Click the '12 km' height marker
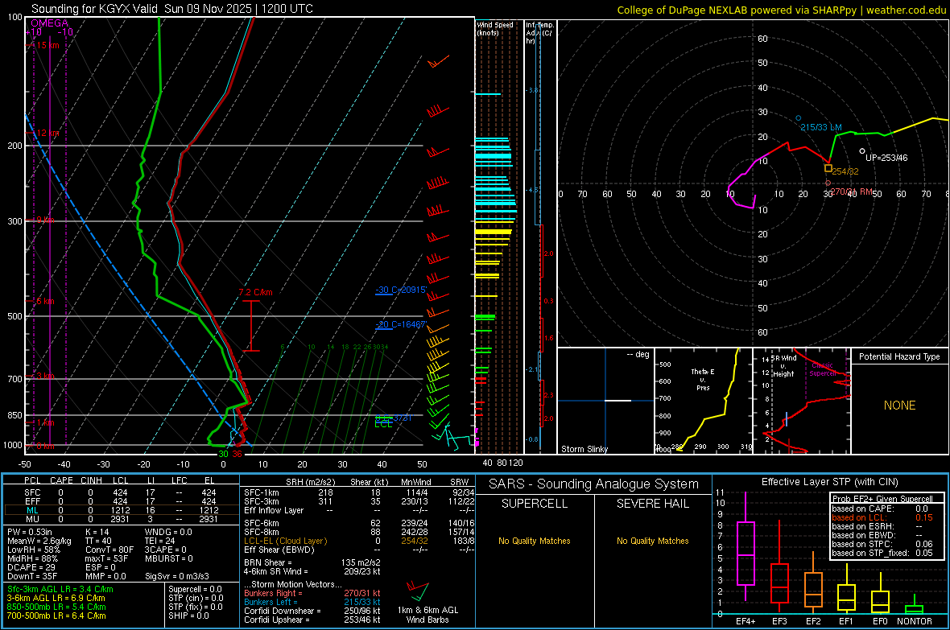The image size is (950, 630). 47,133
